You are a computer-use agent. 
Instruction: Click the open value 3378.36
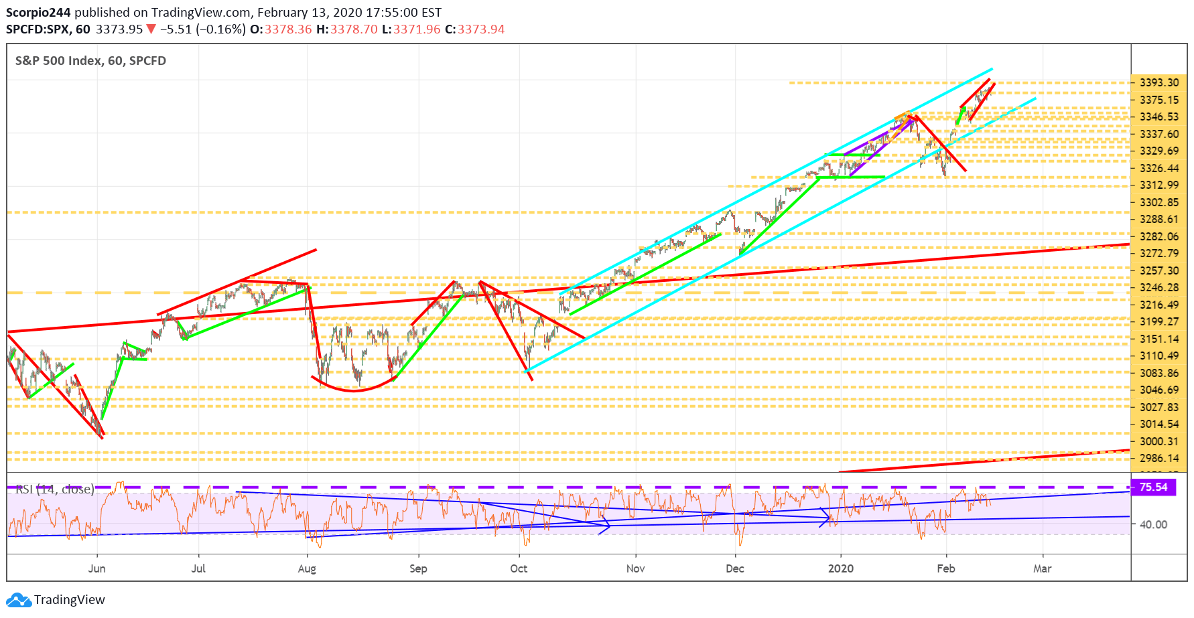[288, 29]
